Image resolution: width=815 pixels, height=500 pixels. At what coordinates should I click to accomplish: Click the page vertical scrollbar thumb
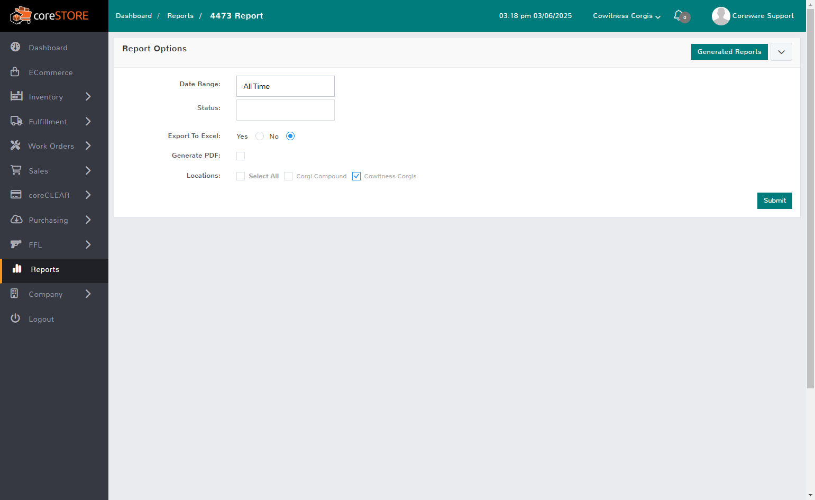point(810,198)
